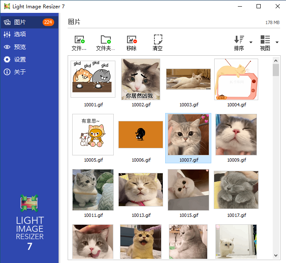Click the file name 10009.gif

pos(237,160)
